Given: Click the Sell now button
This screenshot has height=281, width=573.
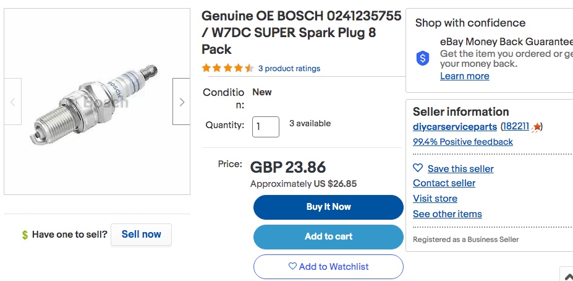Looking at the screenshot, I should click(x=141, y=235).
